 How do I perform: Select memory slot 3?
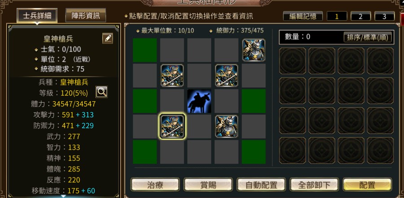(x=384, y=17)
